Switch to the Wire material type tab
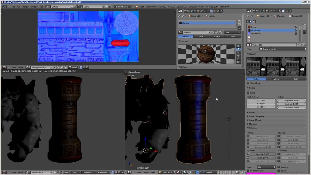311x175 pixels. 201,36
